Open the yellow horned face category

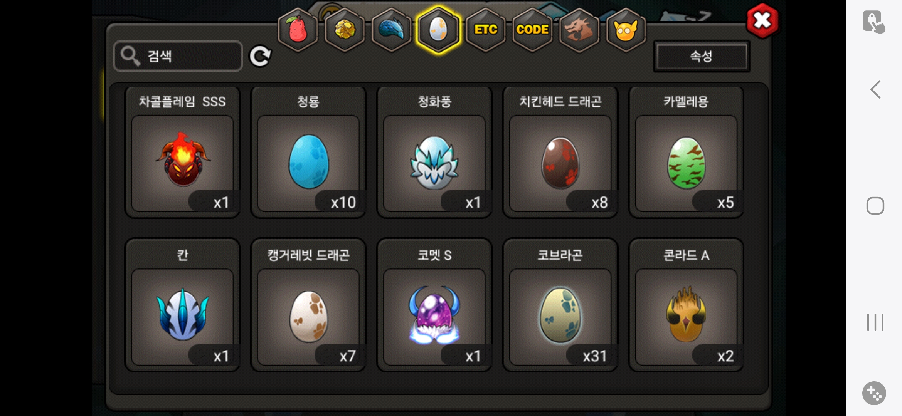point(626,30)
